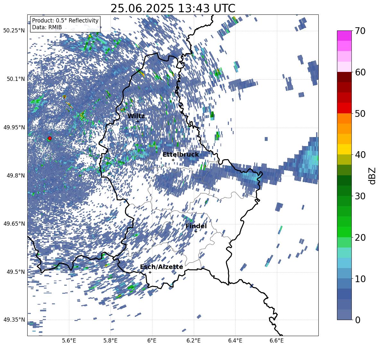Click the Ettelbruck city label
This screenshot has height=347, width=380.
[x=181, y=155]
